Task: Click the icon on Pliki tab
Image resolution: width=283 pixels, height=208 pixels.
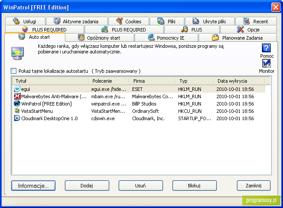Action: click(160, 21)
